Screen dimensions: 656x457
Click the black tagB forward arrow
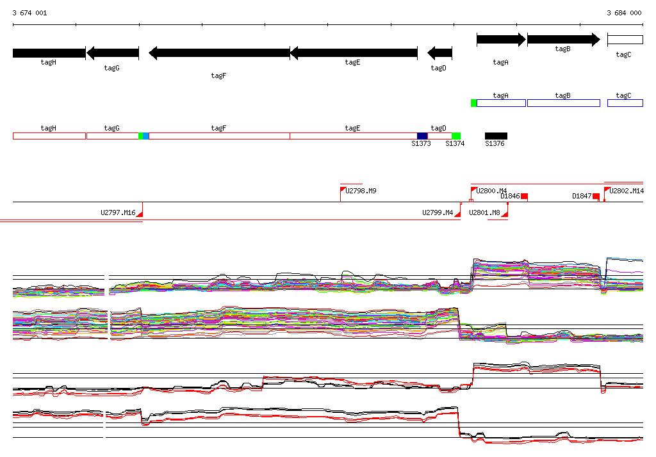pos(564,40)
